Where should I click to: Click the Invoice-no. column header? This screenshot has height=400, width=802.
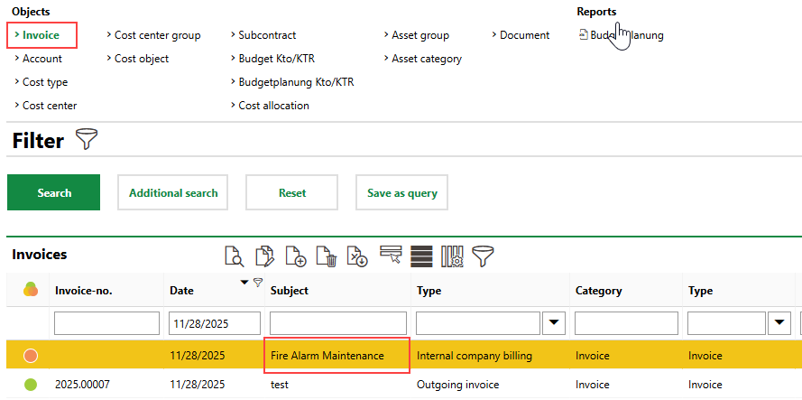pyautogui.click(x=83, y=291)
